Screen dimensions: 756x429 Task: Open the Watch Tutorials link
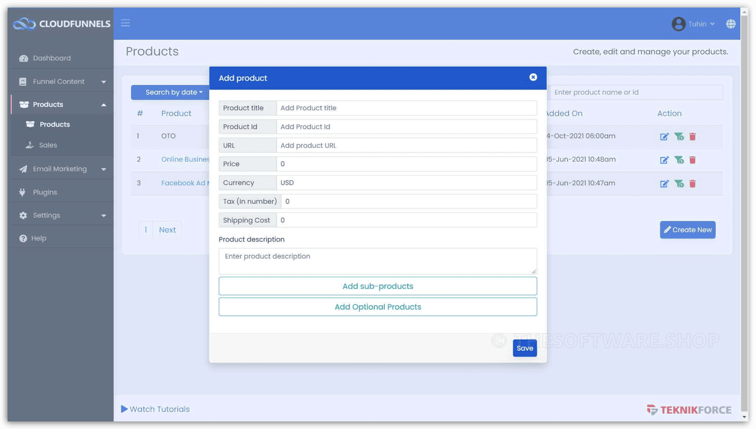pos(155,409)
